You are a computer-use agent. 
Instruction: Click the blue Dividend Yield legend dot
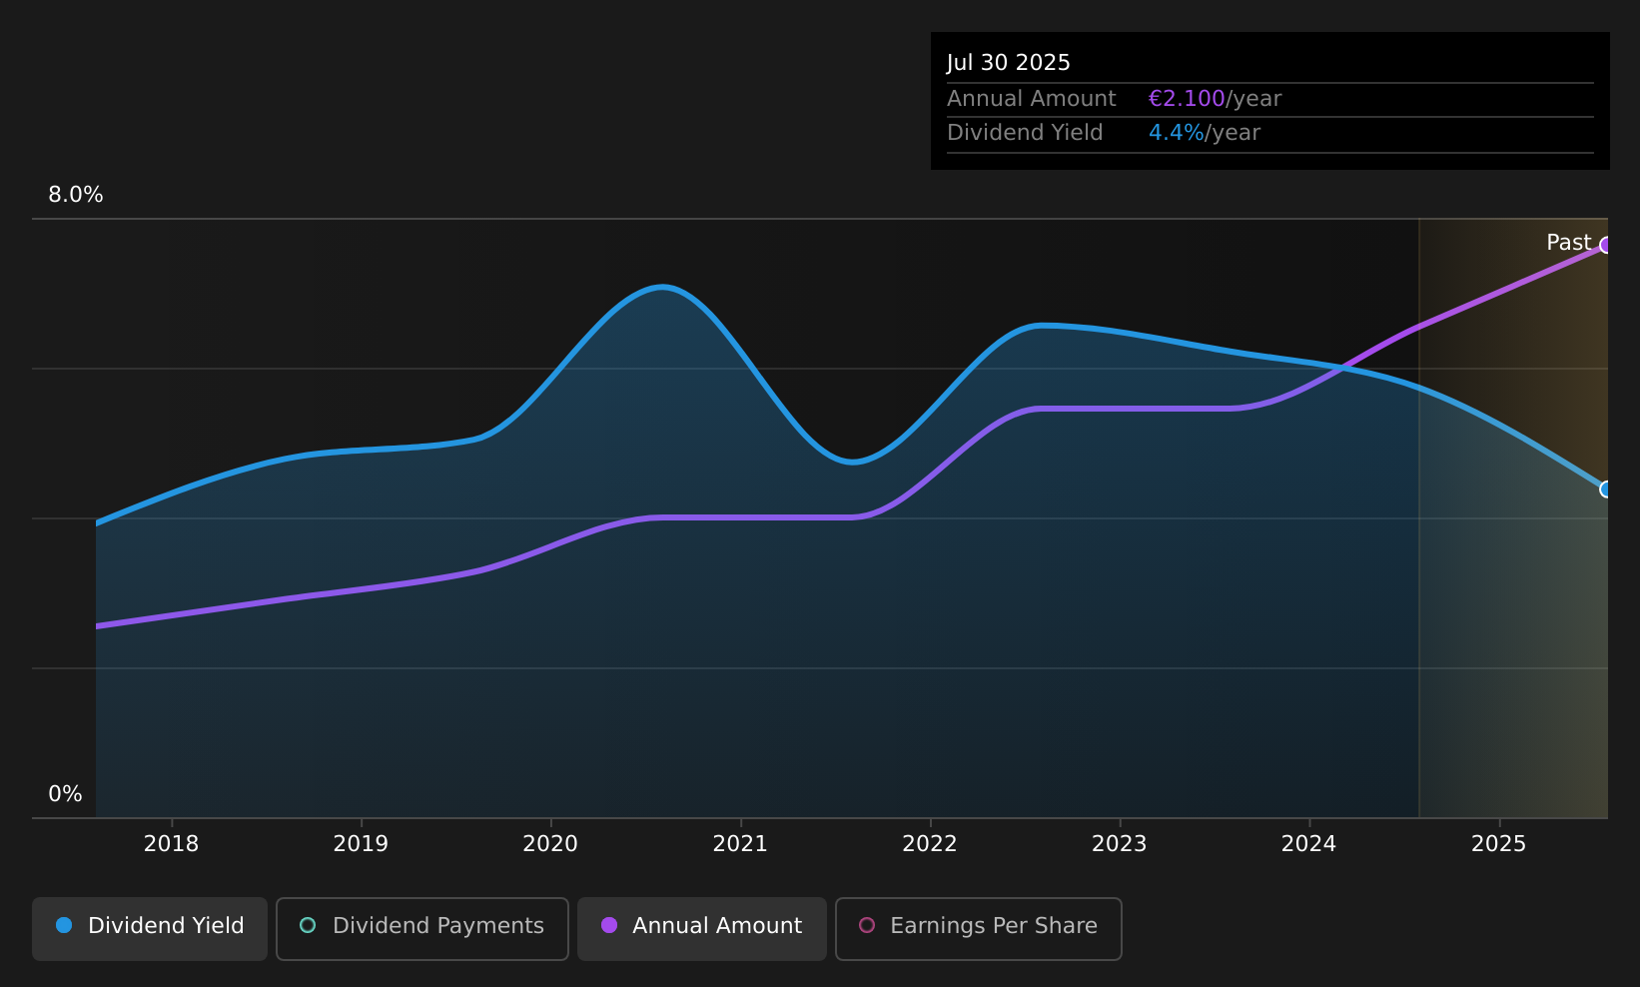pyautogui.click(x=64, y=925)
